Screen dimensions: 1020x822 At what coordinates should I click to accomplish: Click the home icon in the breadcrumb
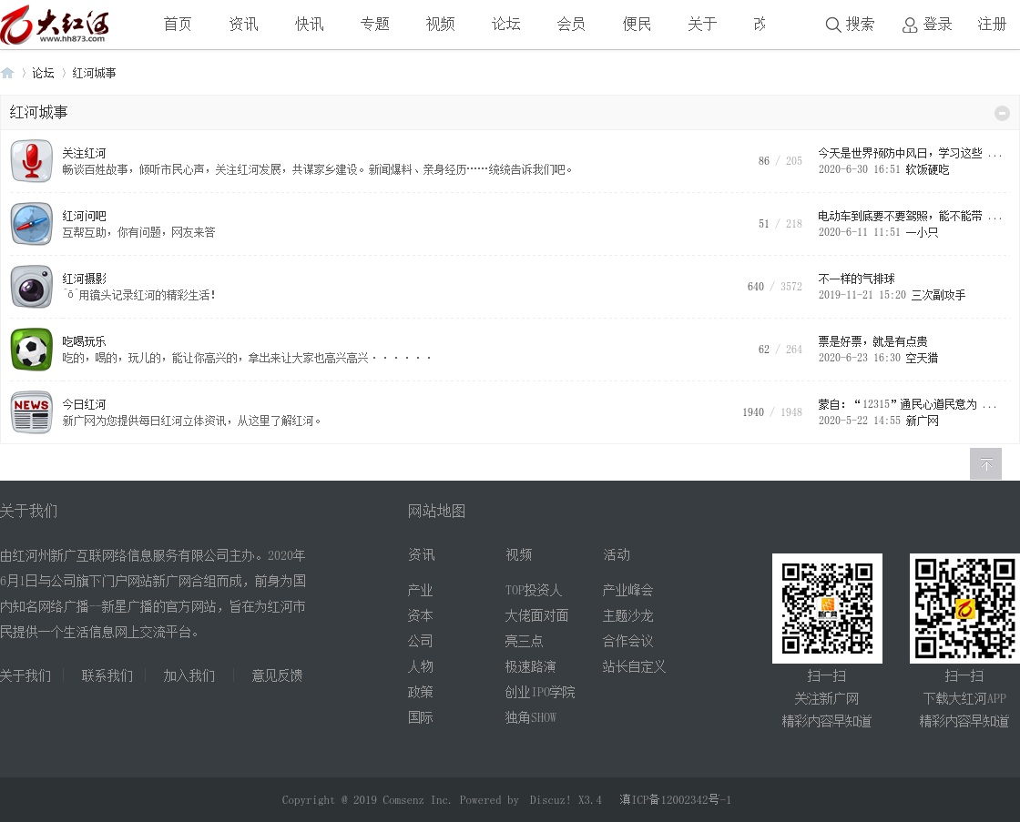(8, 73)
